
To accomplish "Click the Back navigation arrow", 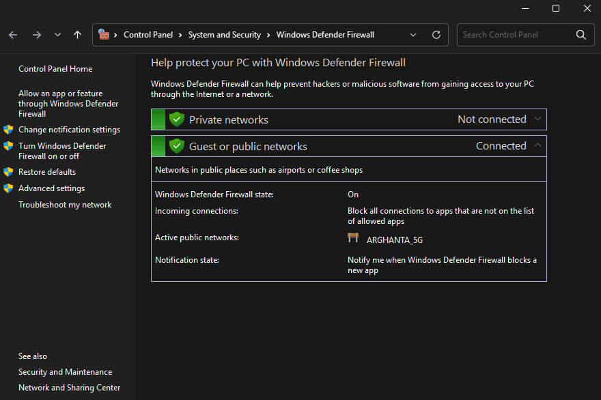I will 14,35.
